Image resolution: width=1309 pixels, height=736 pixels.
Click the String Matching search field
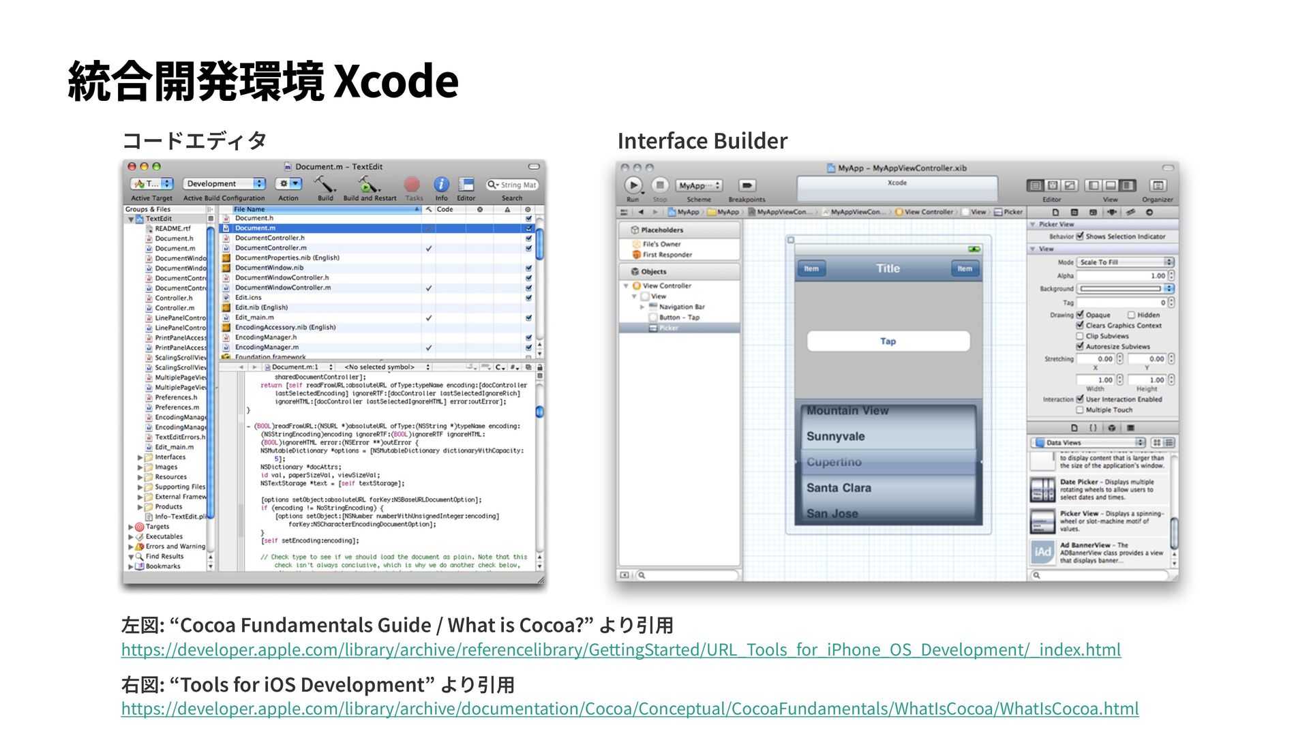pyautogui.click(x=513, y=185)
